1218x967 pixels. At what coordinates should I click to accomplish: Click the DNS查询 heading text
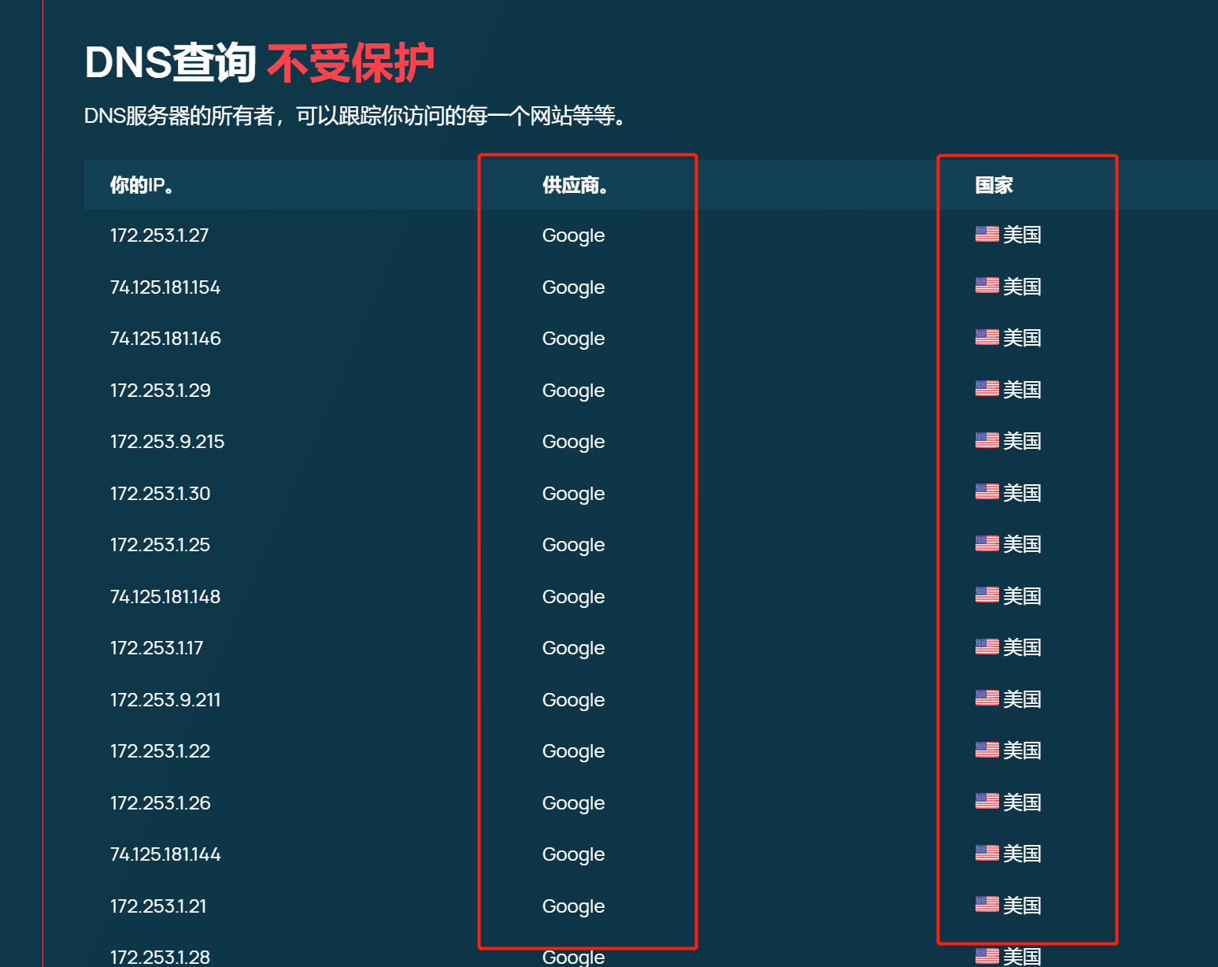pos(170,63)
